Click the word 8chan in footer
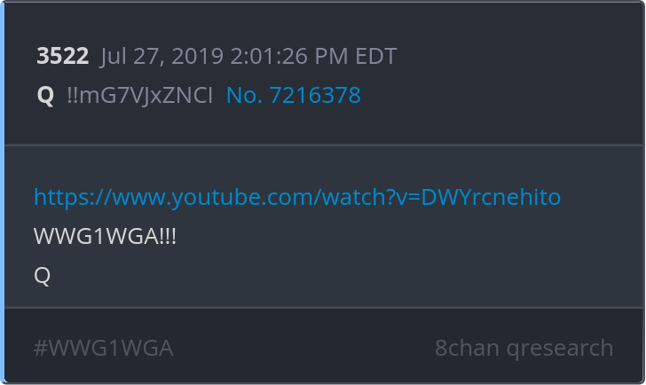 click(x=467, y=349)
